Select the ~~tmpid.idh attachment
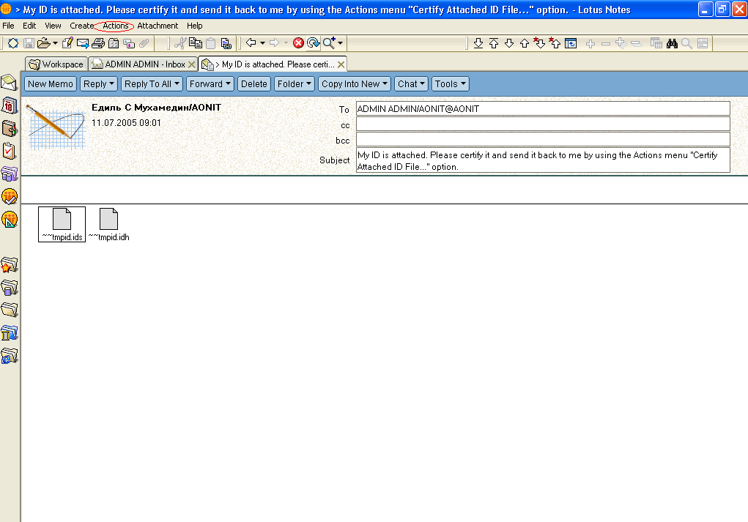Screen dimensions: 748x522 (108, 224)
